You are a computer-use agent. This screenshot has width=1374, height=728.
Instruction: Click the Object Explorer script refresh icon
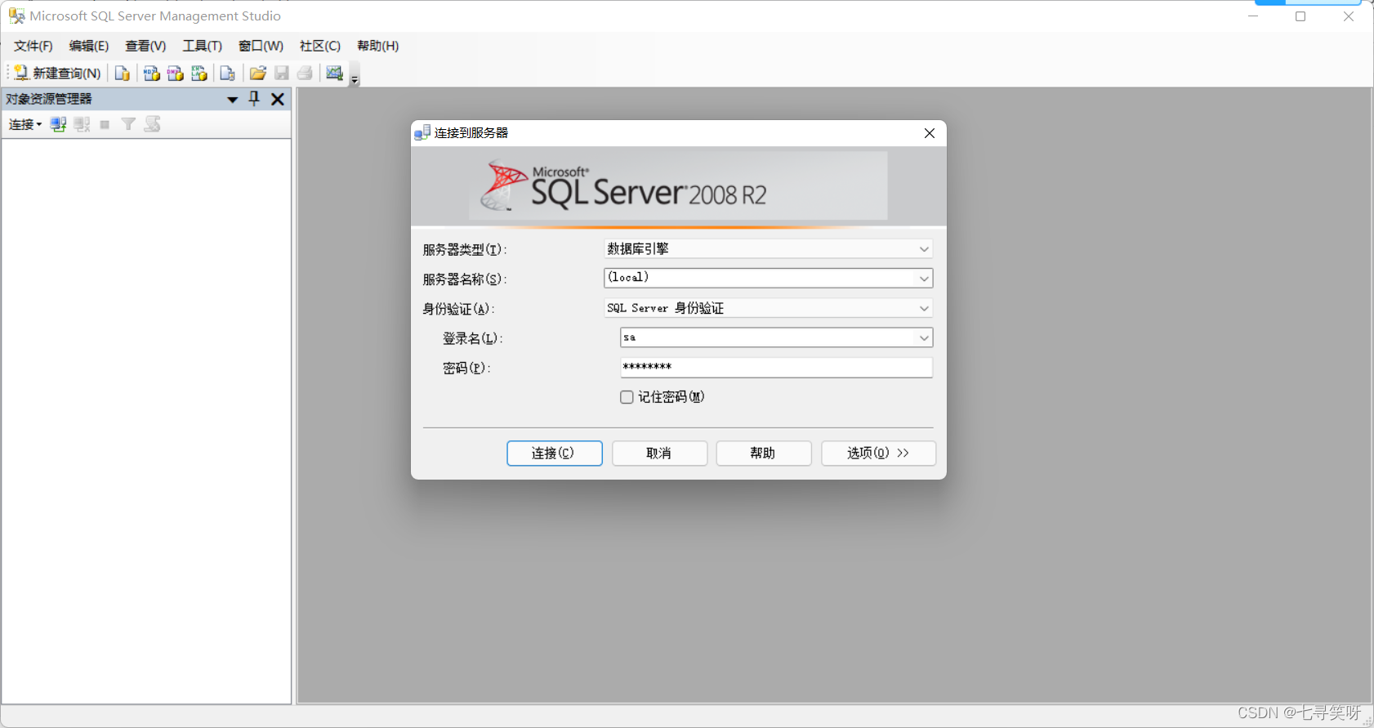152,124
